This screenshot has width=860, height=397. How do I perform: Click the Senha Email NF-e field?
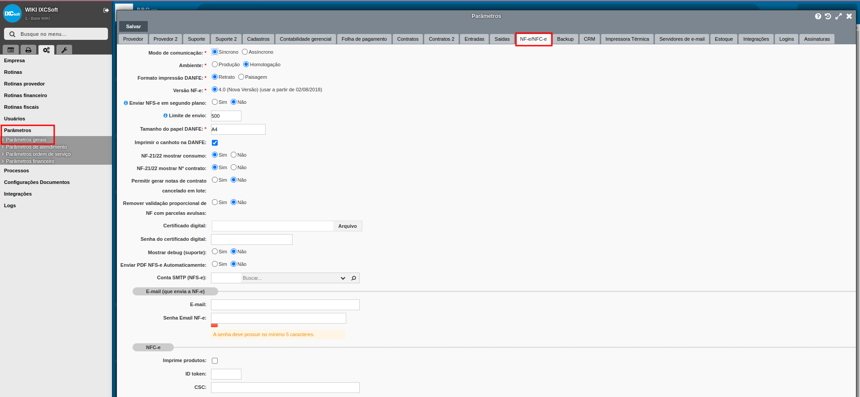[x=279, y=318]
